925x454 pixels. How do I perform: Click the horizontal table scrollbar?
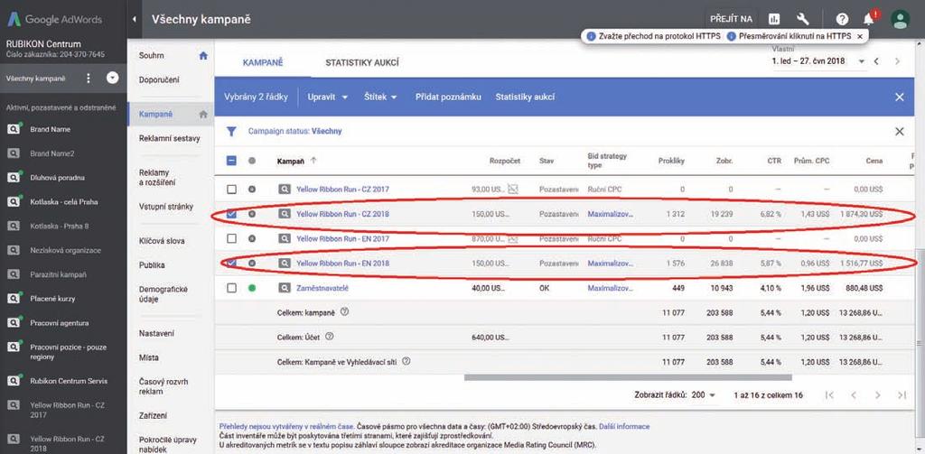(628, 377)
